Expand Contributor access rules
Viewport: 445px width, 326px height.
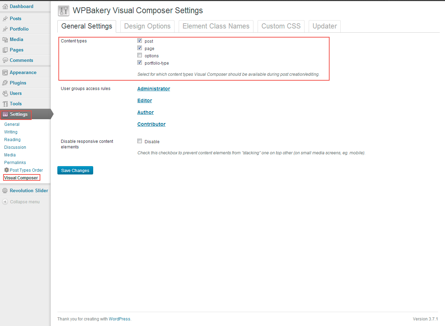click(x=151, y=124)
